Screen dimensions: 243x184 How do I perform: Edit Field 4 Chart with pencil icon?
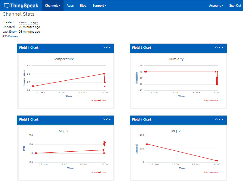click(x=219, y=119)
